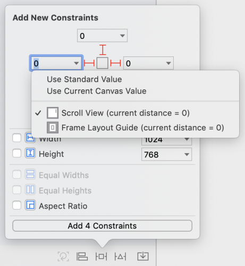Toggle the right red spacing strut
The height and width of the screenshot is (266, 245).
pos(115,63)
